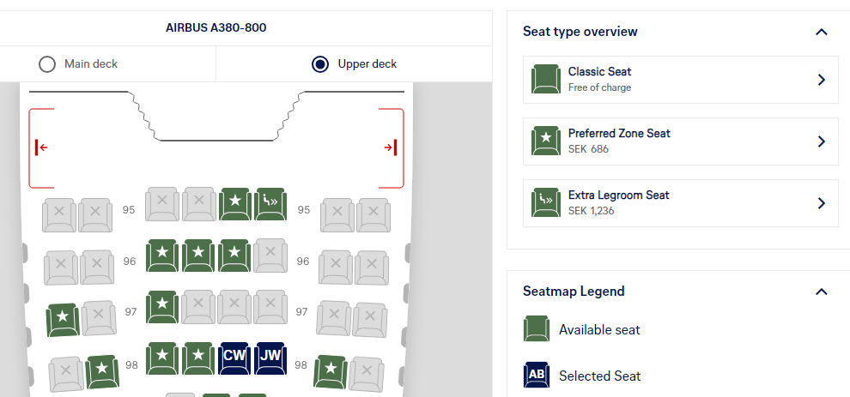Image resolution: width=850 pixels, height=397 pixels.
Task: Select the Upper deck radio button
Action: [320, 64]
